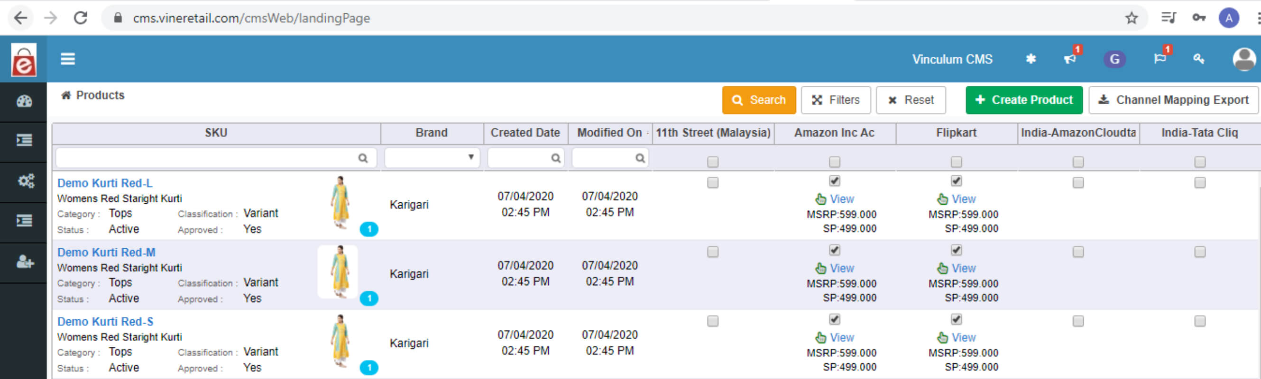1261x379 pixels.
Task: Open the Filters button
Action: 836,100
